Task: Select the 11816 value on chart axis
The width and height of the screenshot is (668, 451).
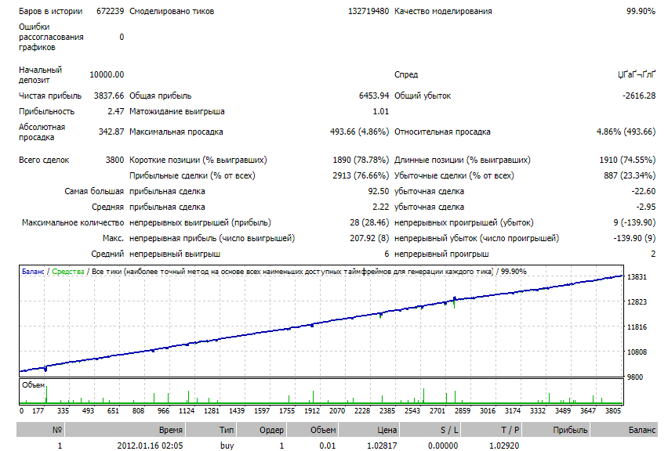Action: tap(637, 327)
